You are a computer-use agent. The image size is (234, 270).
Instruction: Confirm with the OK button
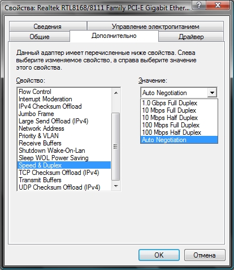click(159, 255)
